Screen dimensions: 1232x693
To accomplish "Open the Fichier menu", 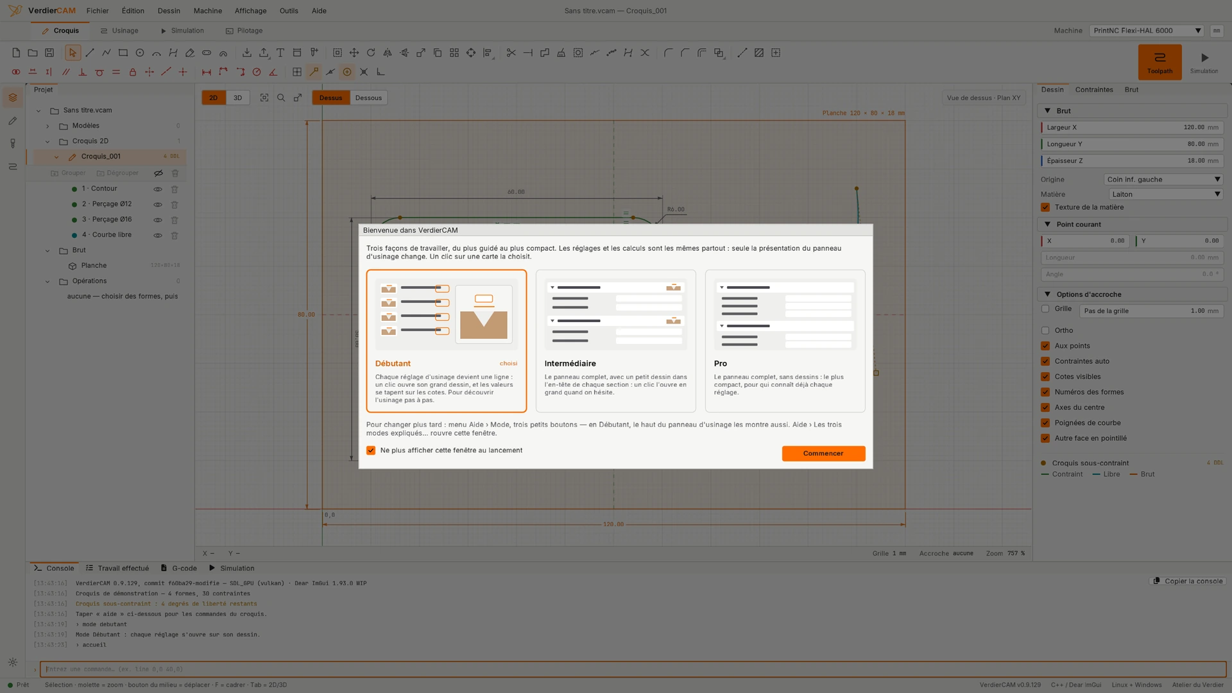I will point(98,11).
